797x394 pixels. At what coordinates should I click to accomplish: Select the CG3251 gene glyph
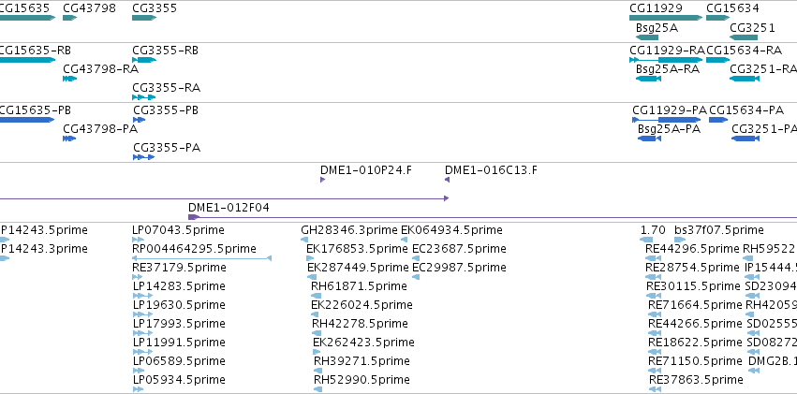pyautogui.click(x=744, y=36)
